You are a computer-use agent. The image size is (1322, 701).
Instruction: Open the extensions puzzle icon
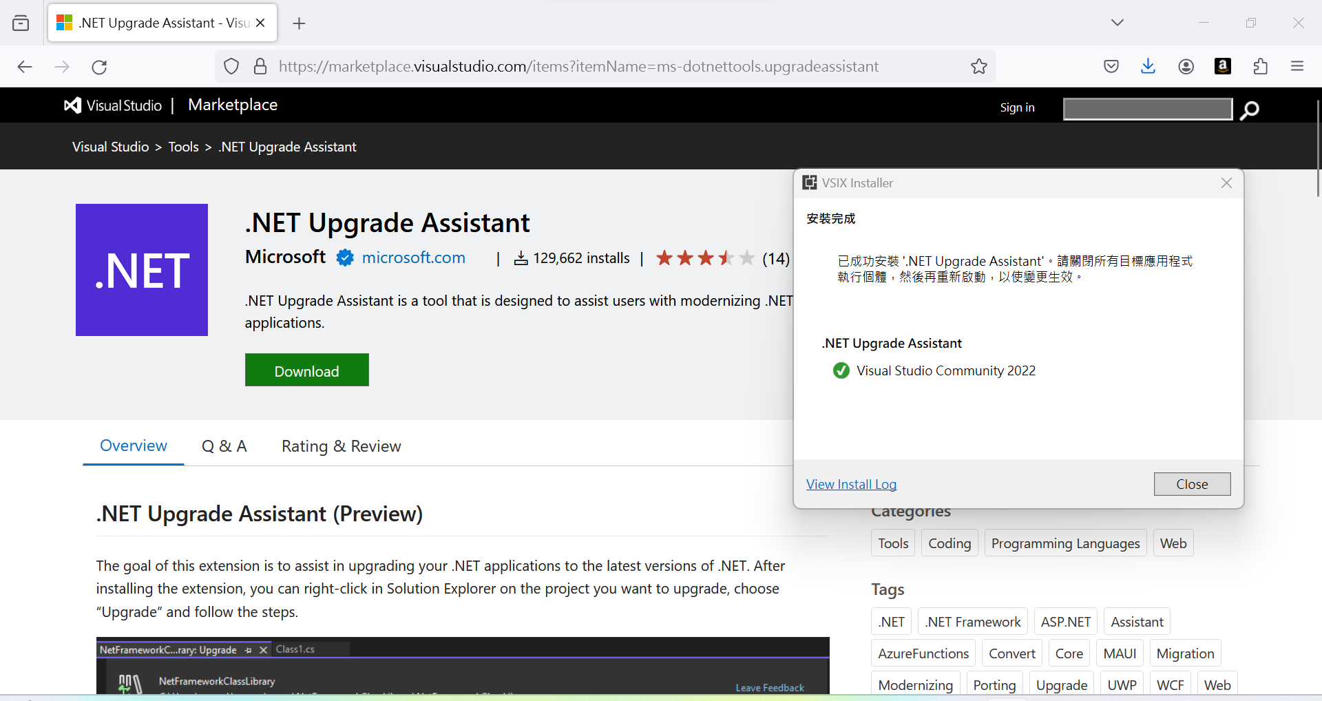(x=1260, y=66)
